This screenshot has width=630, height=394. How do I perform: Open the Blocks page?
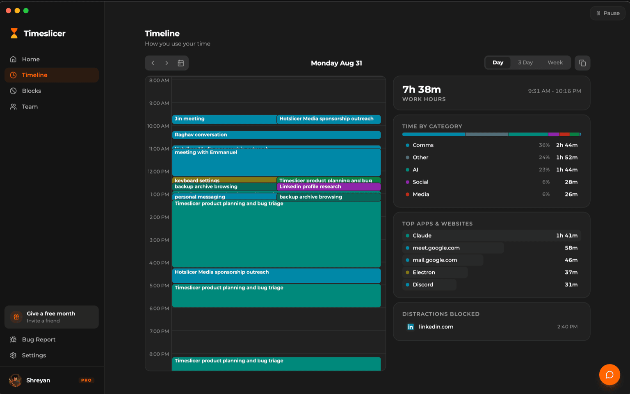pos(52,91)
